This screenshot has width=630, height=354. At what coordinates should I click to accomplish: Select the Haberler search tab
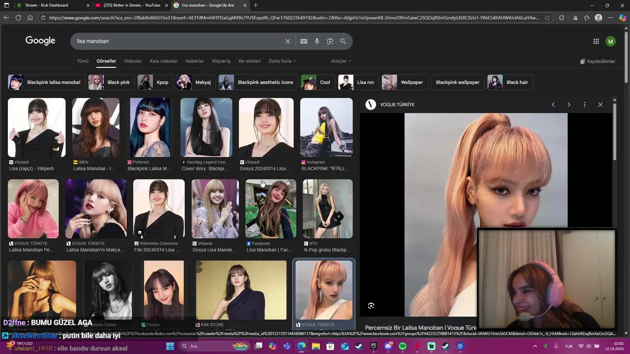tap(195, 61)
